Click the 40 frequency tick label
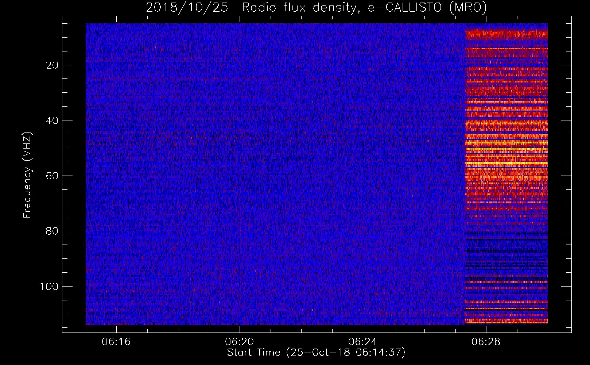The height and width of the screenshot is (365, 590). point(53,120)
